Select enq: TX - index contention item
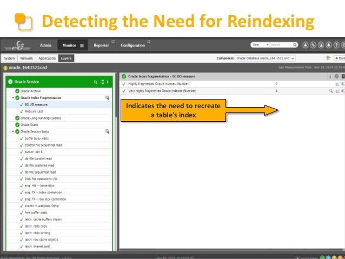345x259 pixels. click(43, 192)
